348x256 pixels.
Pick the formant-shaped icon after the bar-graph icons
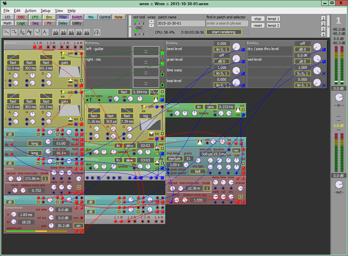97,32
